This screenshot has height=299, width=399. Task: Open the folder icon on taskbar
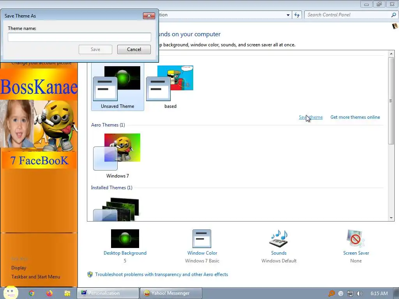coord(67,293)
